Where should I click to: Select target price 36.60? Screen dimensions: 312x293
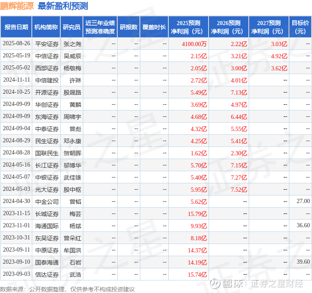pos(303,225)
